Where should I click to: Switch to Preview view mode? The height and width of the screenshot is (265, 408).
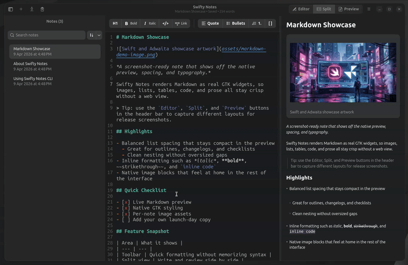347,9
